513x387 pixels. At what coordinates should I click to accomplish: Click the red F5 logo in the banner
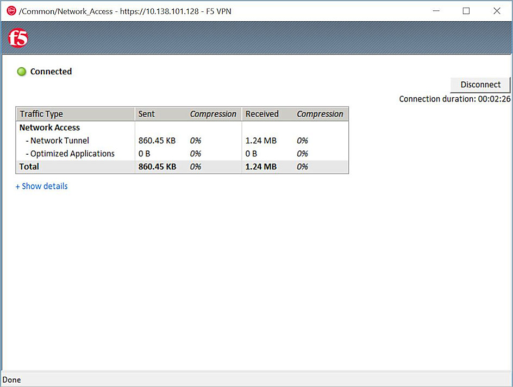17,38
